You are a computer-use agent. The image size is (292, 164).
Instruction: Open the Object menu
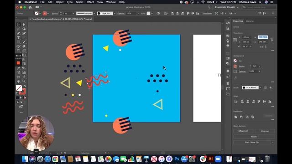click(x=60, y=2)
